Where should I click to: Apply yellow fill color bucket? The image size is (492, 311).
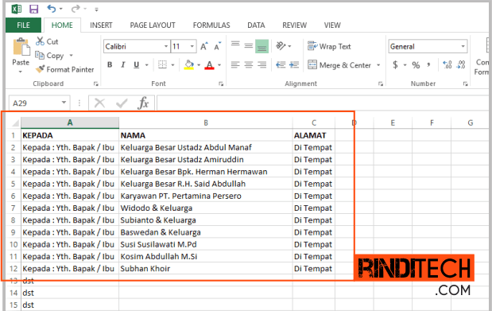[x=189, y=64]
